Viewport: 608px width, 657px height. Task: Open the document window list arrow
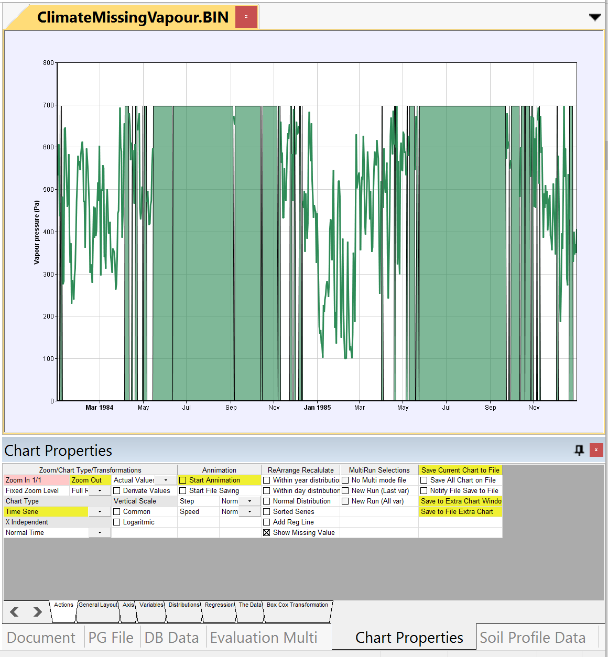595,17
